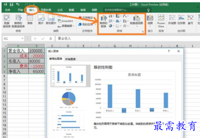This screenshot has height=138, width=200.
Task: Switch to the Review (审阅) tab
Action: pos(83,10)
